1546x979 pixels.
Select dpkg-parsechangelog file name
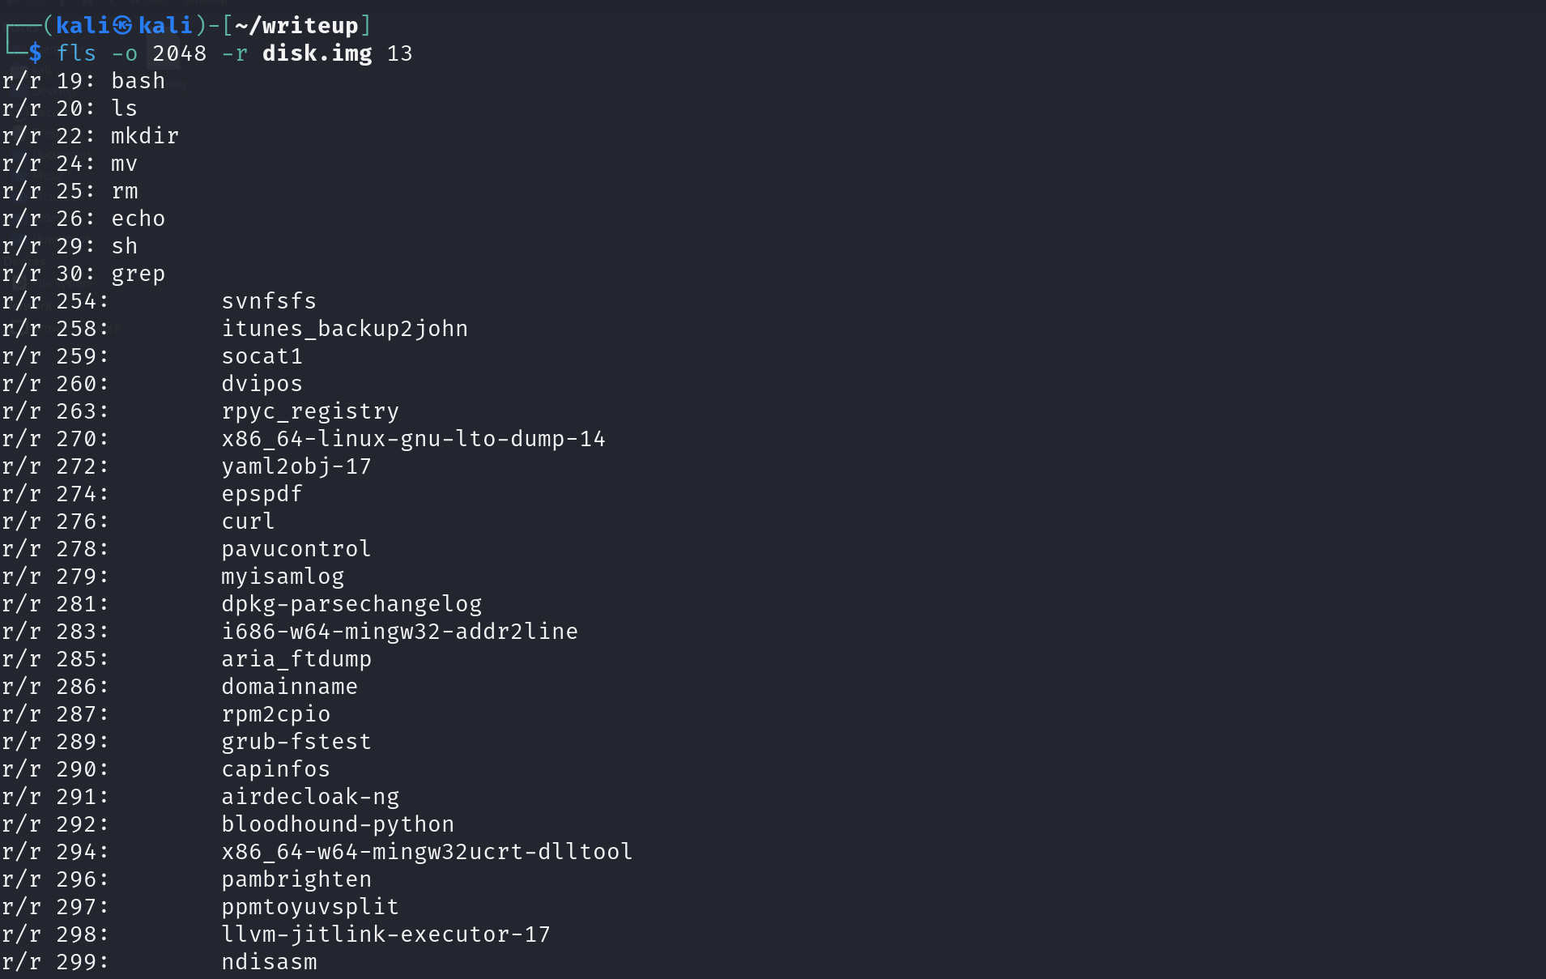point(351,604)
